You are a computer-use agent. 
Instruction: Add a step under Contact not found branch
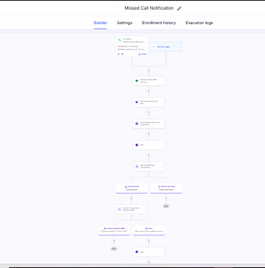coord(166,198)
